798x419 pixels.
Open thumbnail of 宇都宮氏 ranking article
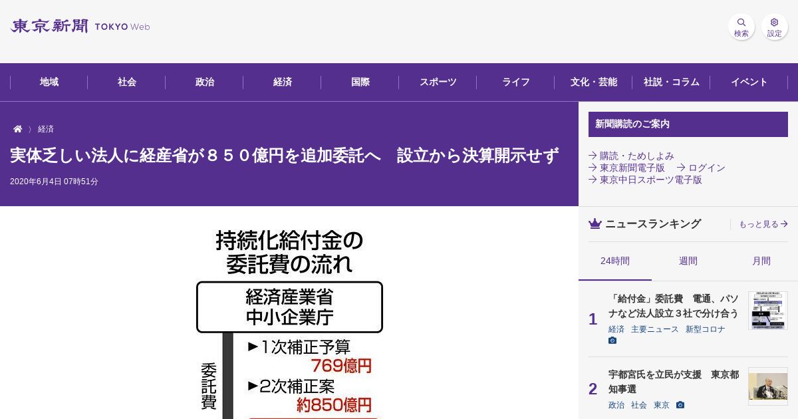(768, 386)
